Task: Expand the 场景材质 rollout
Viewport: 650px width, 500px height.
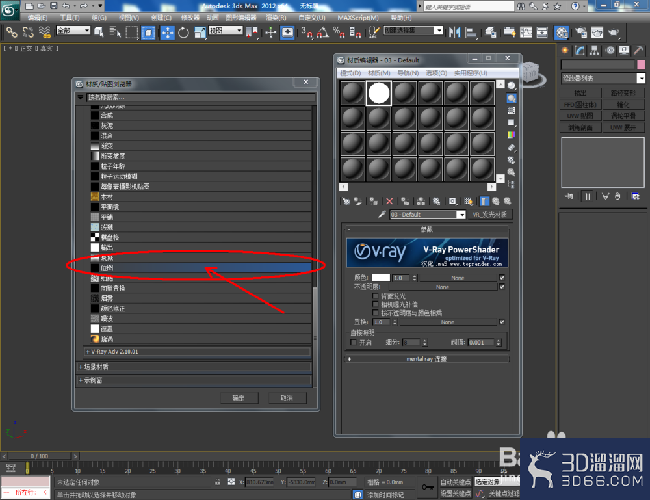Action: pyautogui.click(x=194, y=367)
